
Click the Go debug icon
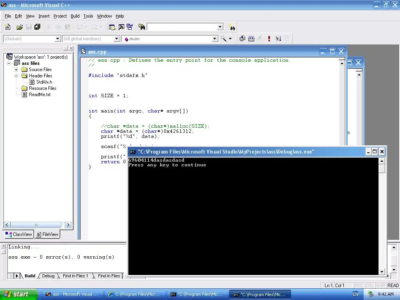[278, 39]
